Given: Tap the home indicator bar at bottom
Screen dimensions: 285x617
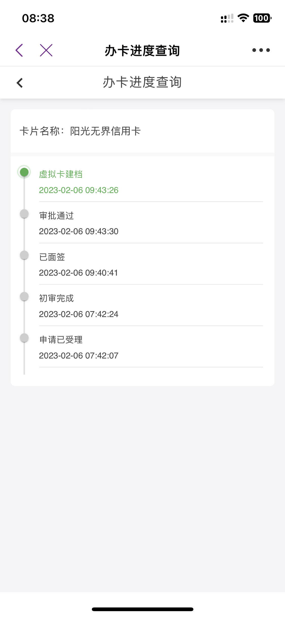Looking at the screenshot, I should point(142,609).
